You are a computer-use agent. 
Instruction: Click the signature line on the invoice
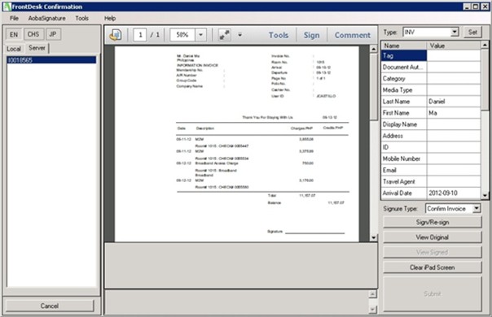[314, 232]
